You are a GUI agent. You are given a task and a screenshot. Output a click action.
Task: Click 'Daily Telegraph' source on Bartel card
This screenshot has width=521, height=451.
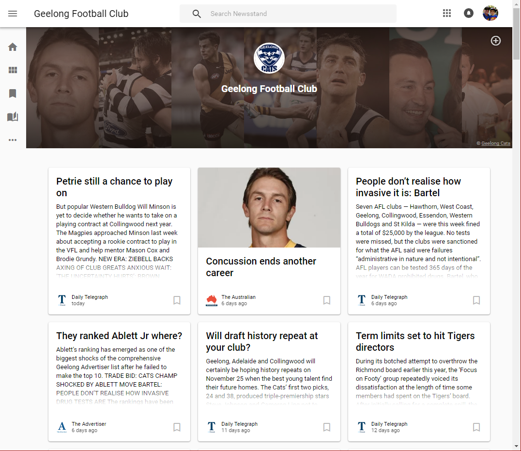[389, 297]
